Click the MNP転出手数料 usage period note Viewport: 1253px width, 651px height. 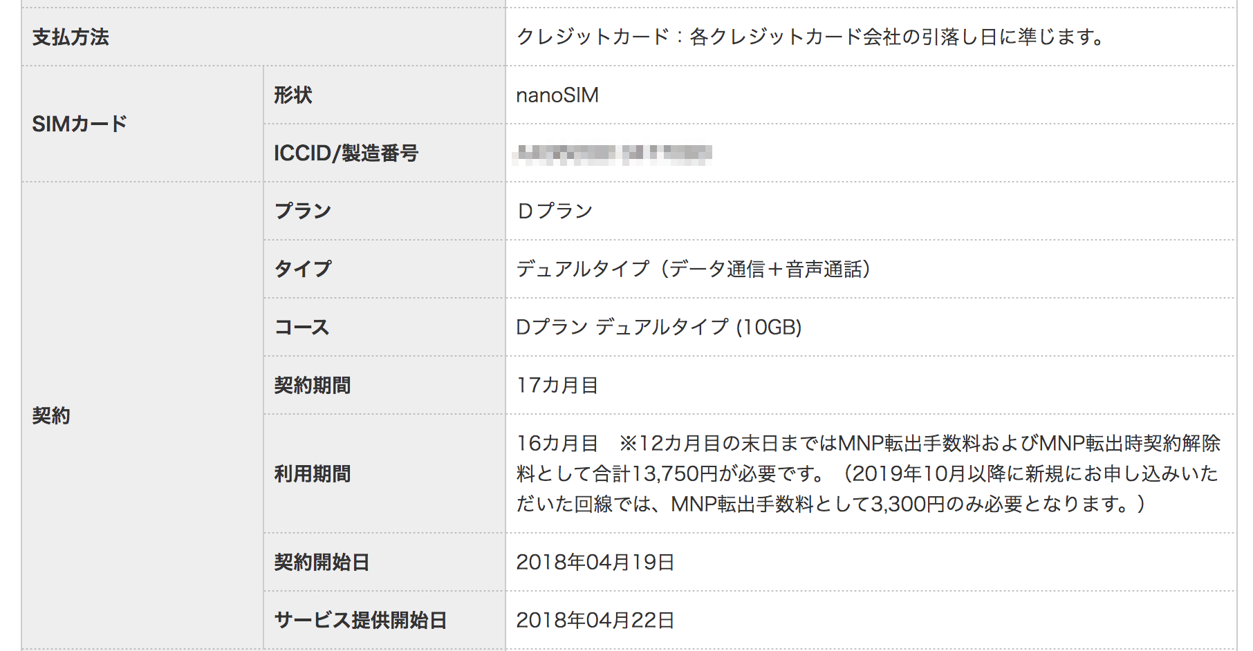click(869, 473)
